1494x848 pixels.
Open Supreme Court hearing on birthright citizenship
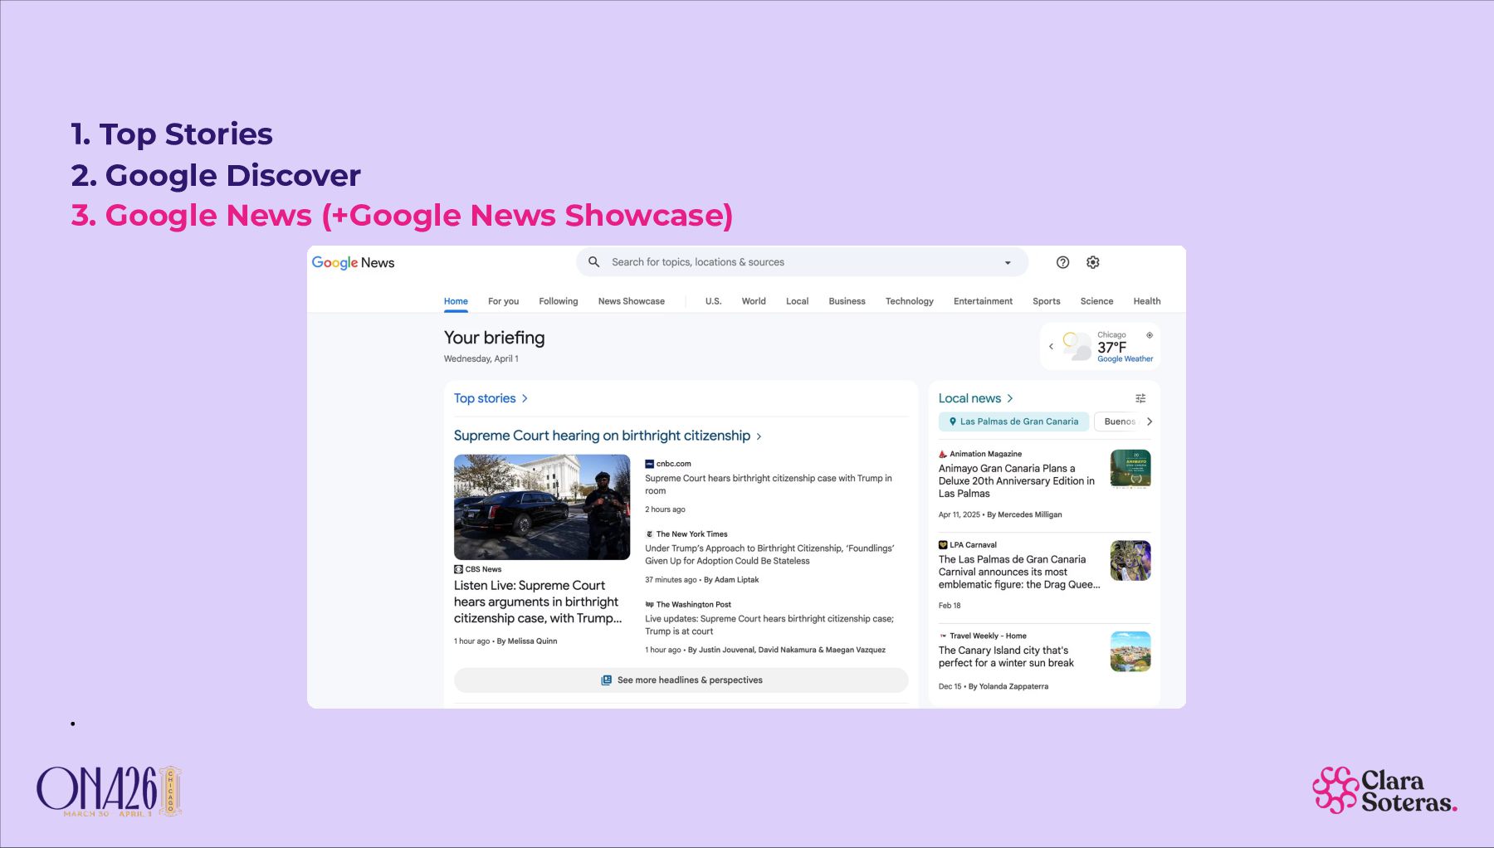click(x=602, y=436)
